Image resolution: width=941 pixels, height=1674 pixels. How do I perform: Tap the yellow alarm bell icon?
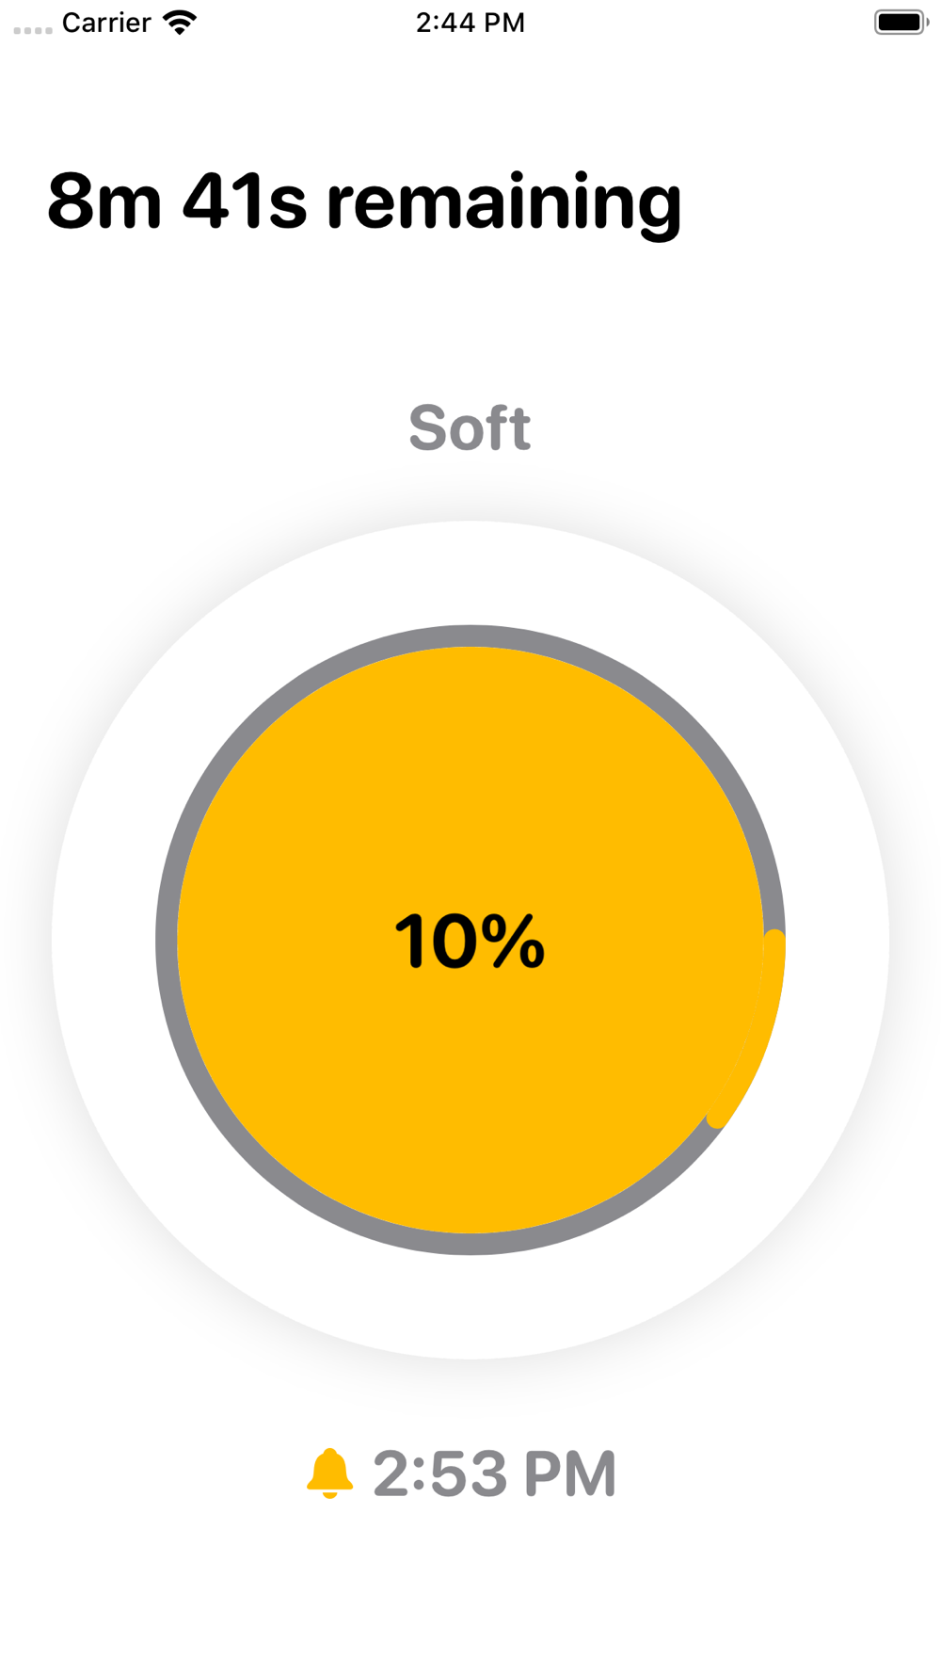tap(330, 1473)
